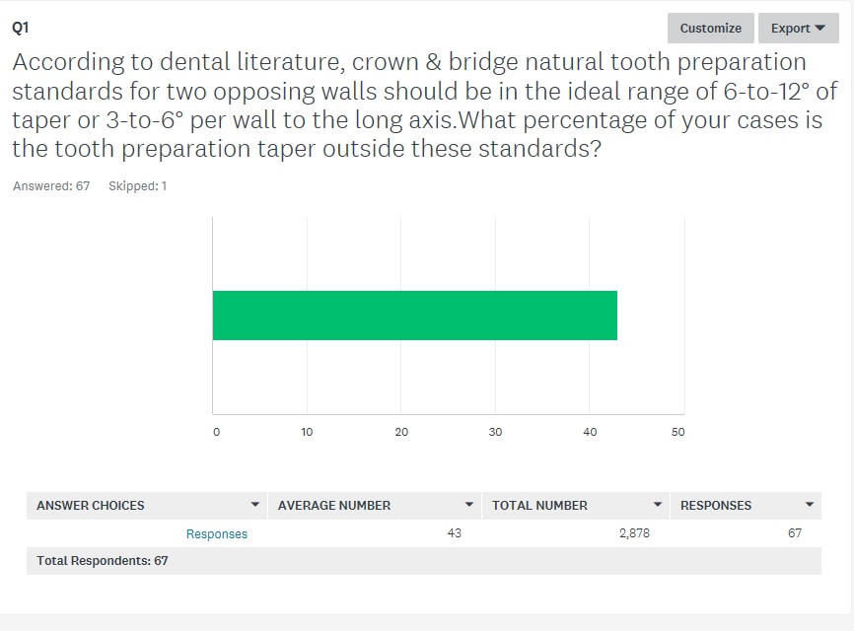
Task: Select the Answer Choices column header
Action: [91, 505]
